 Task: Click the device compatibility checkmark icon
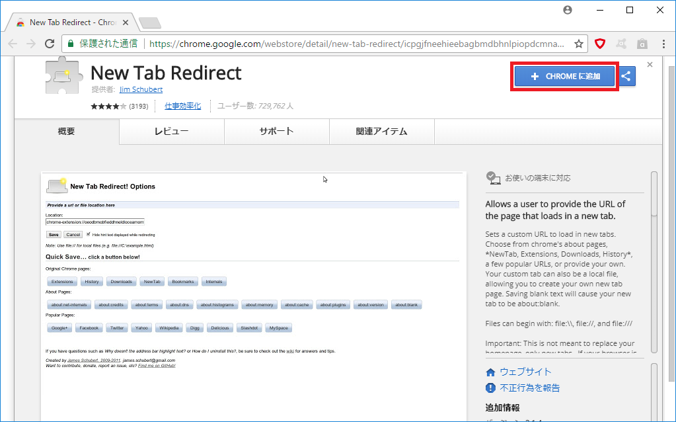point(493,178)
